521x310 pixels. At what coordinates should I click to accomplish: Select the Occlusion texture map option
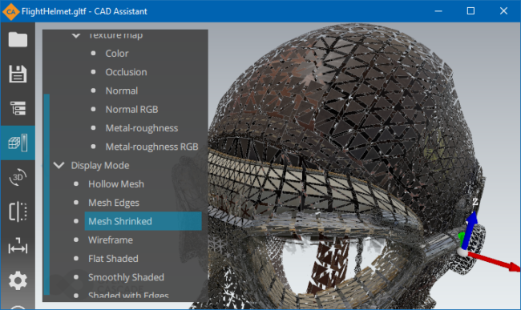coord(126,72)
